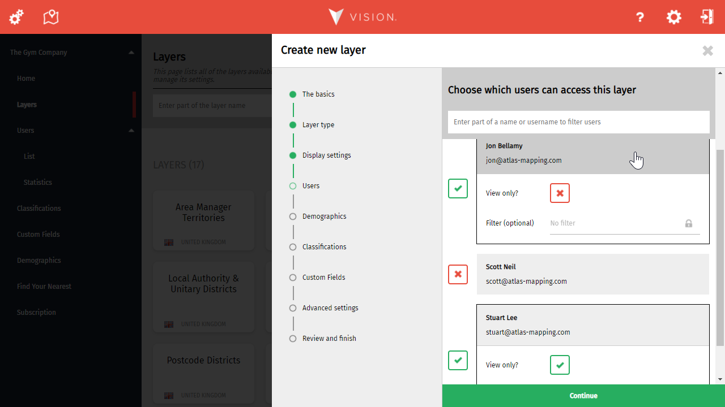Open Demographics in the sidebar menu

click(39, 261)
